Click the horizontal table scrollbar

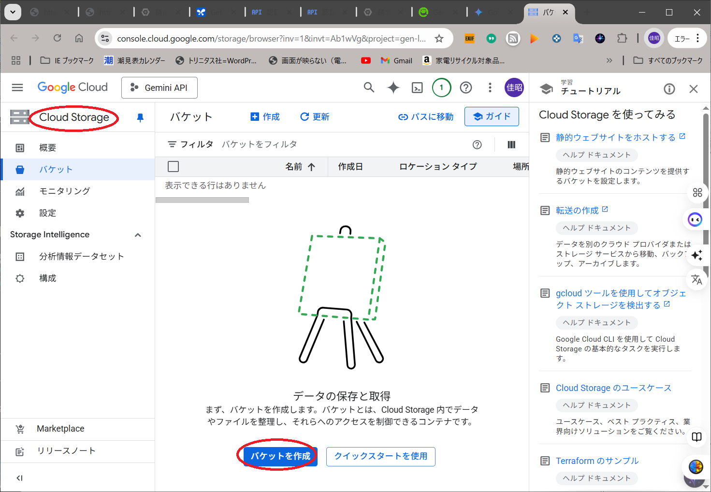click(x=202, y=200)
